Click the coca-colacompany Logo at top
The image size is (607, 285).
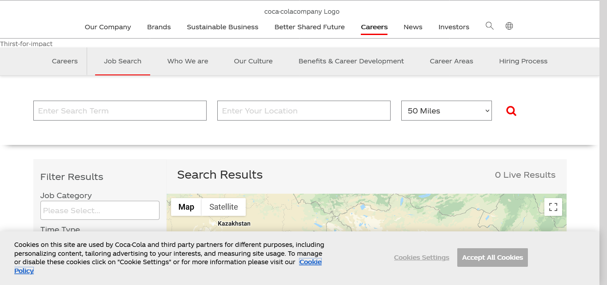(x=302, y=12)
